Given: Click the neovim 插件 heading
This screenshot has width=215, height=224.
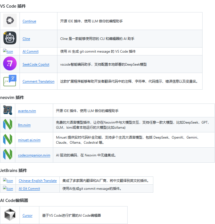Looking at the screenshot, I should [12, 98].
